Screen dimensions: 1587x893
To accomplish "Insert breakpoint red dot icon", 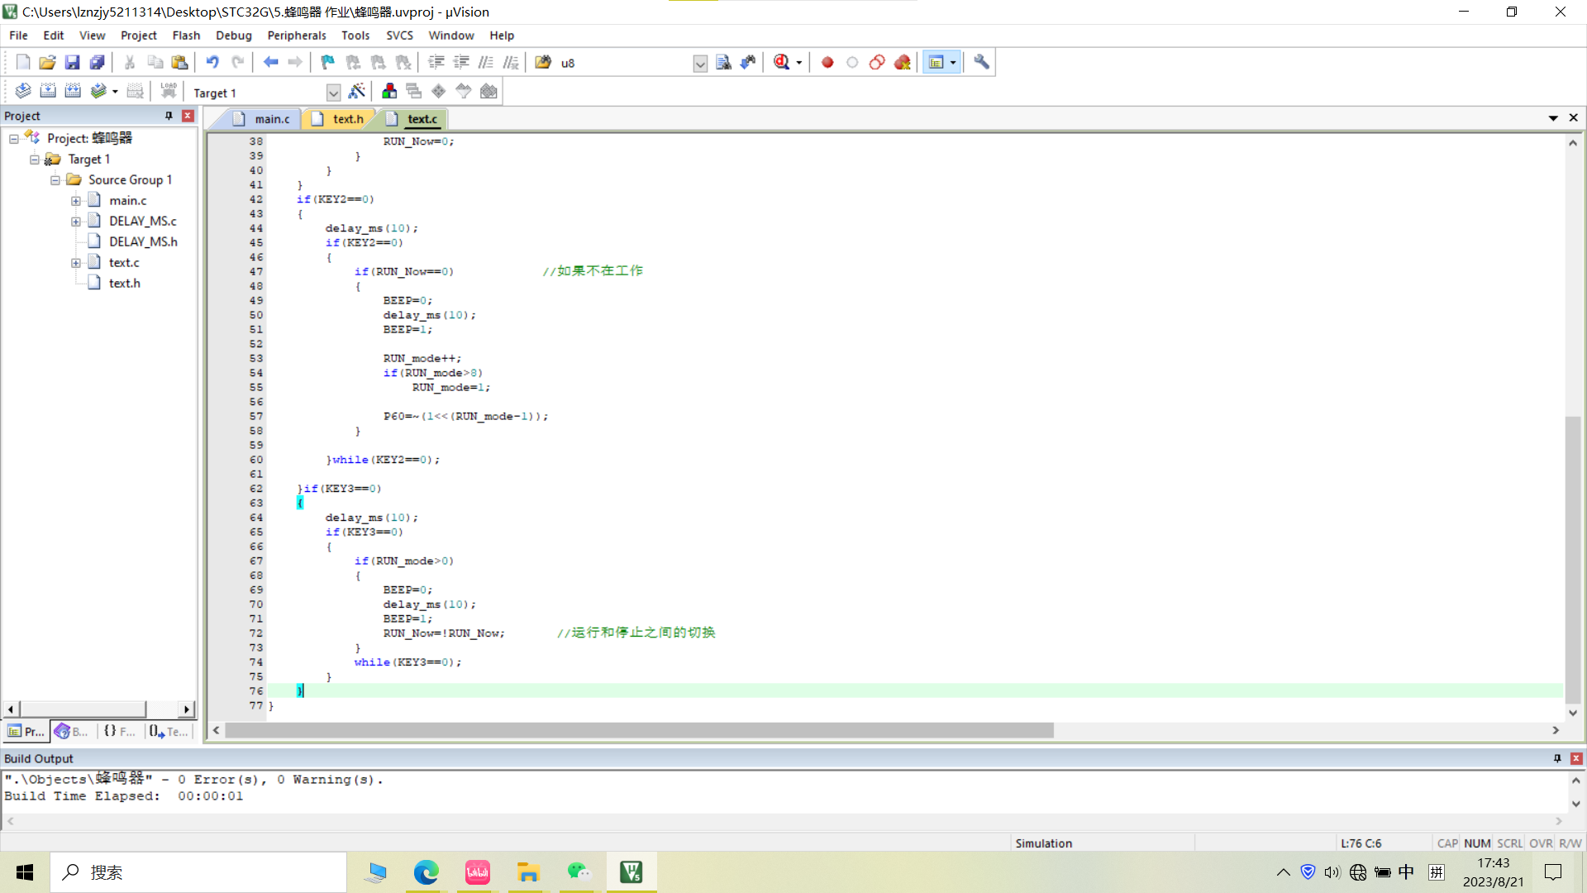I will 827,62.
